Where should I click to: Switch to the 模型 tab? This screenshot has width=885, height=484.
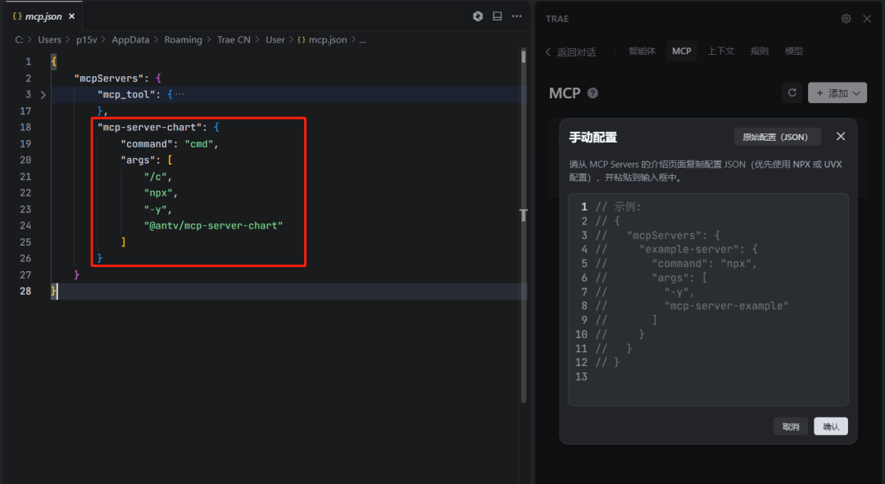pyautogui.click(x=793, y=51)
